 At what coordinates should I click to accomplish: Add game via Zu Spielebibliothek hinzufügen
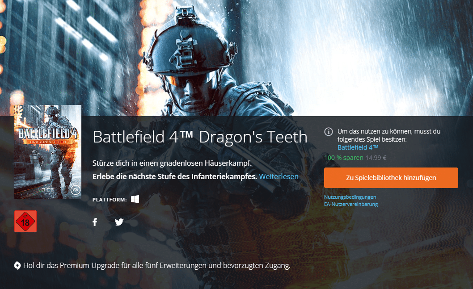(391, 178)
